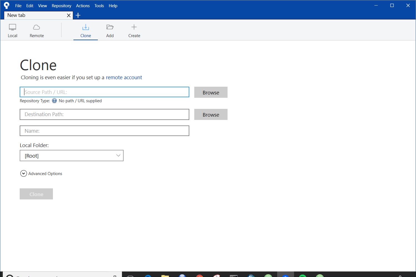Browse for the source path
The height and width of the screenshot is (277, 416).
[211, 92]
